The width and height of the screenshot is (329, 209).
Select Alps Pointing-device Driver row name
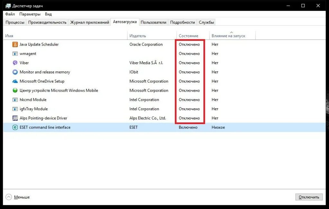click(43, 118)
